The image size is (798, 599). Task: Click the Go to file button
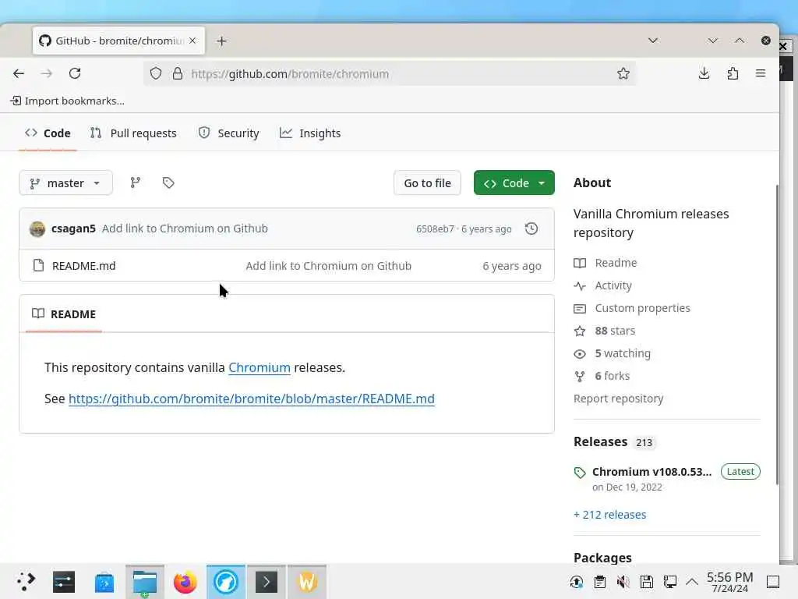[428, 183]
